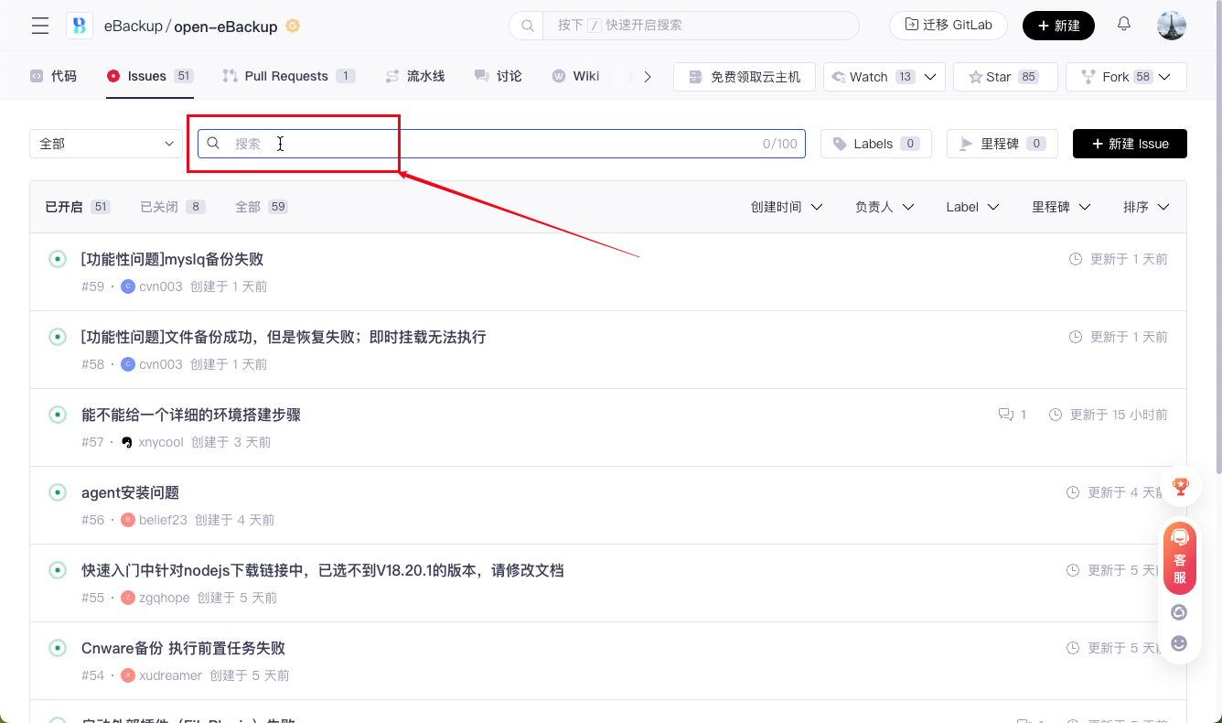Expand the 全部 scope dropdown

pos(106,144)
